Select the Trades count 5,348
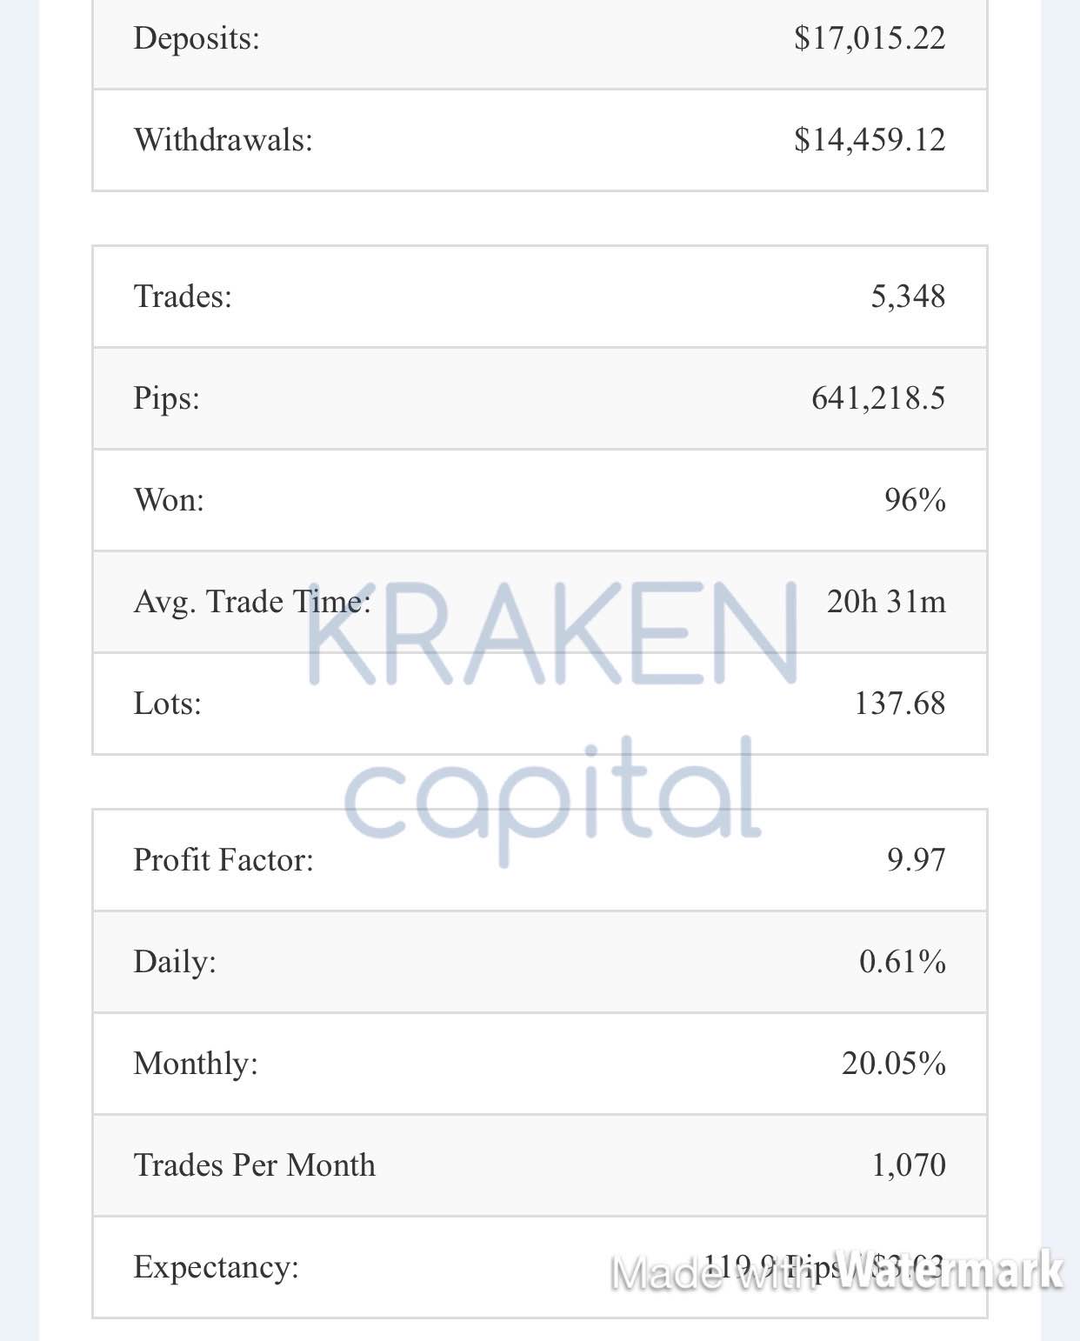Viewport: 1080px width, 1341px height. (x=908, y=297)
